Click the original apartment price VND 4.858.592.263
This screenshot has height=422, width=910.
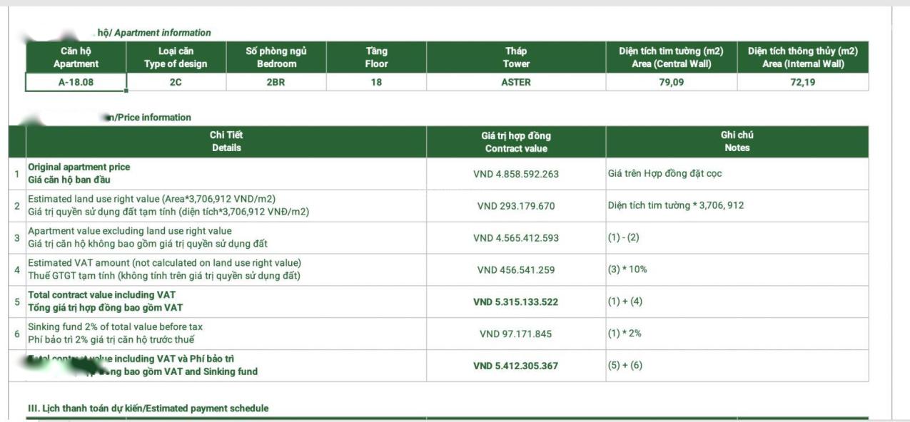coord(516,174)
